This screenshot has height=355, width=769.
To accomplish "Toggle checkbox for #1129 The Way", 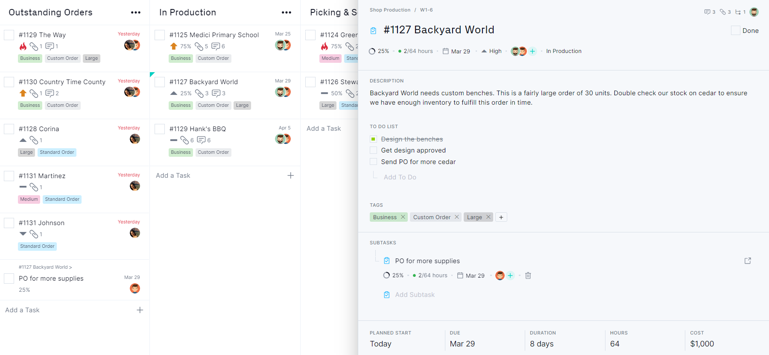I will (x=9, y=35).
